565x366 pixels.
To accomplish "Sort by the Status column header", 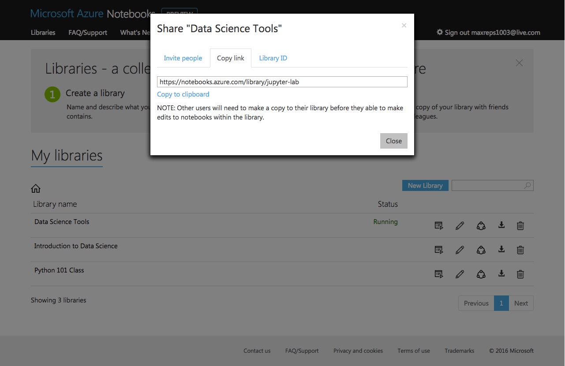I will coord(388,204).
